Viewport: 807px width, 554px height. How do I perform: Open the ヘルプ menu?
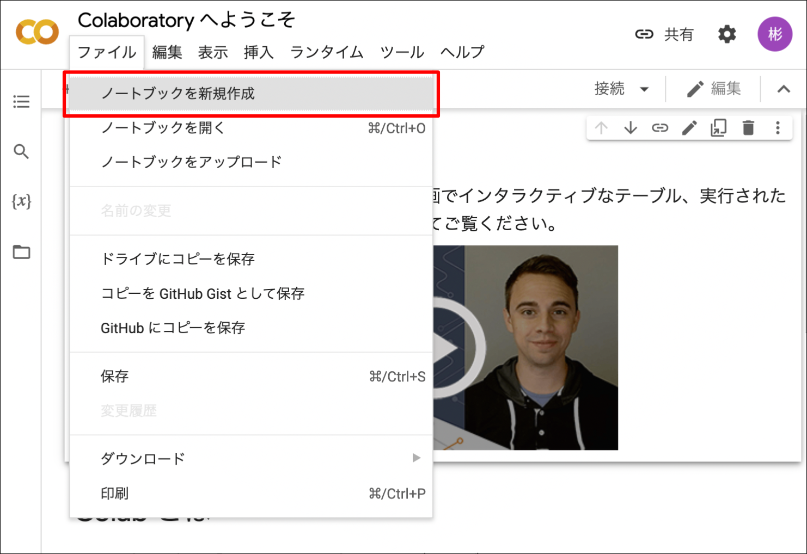pyautogui.click(x=462, y=52)
